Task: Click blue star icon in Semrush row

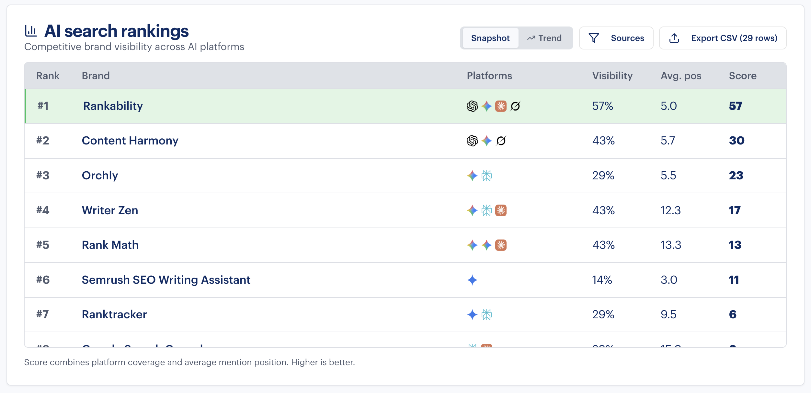Action: coord(472,280)
